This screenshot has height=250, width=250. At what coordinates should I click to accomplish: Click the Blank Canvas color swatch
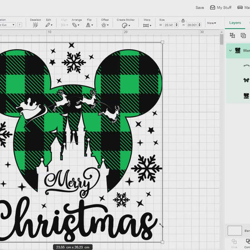tap(235, 230)
